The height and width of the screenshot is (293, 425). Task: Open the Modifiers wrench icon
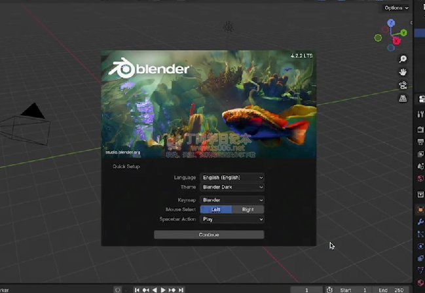point(420,222)
